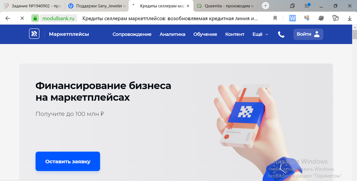The width and height of the screenshot is (357, 181).
Task: Click the Оставить заявку button
Action: 68,161
